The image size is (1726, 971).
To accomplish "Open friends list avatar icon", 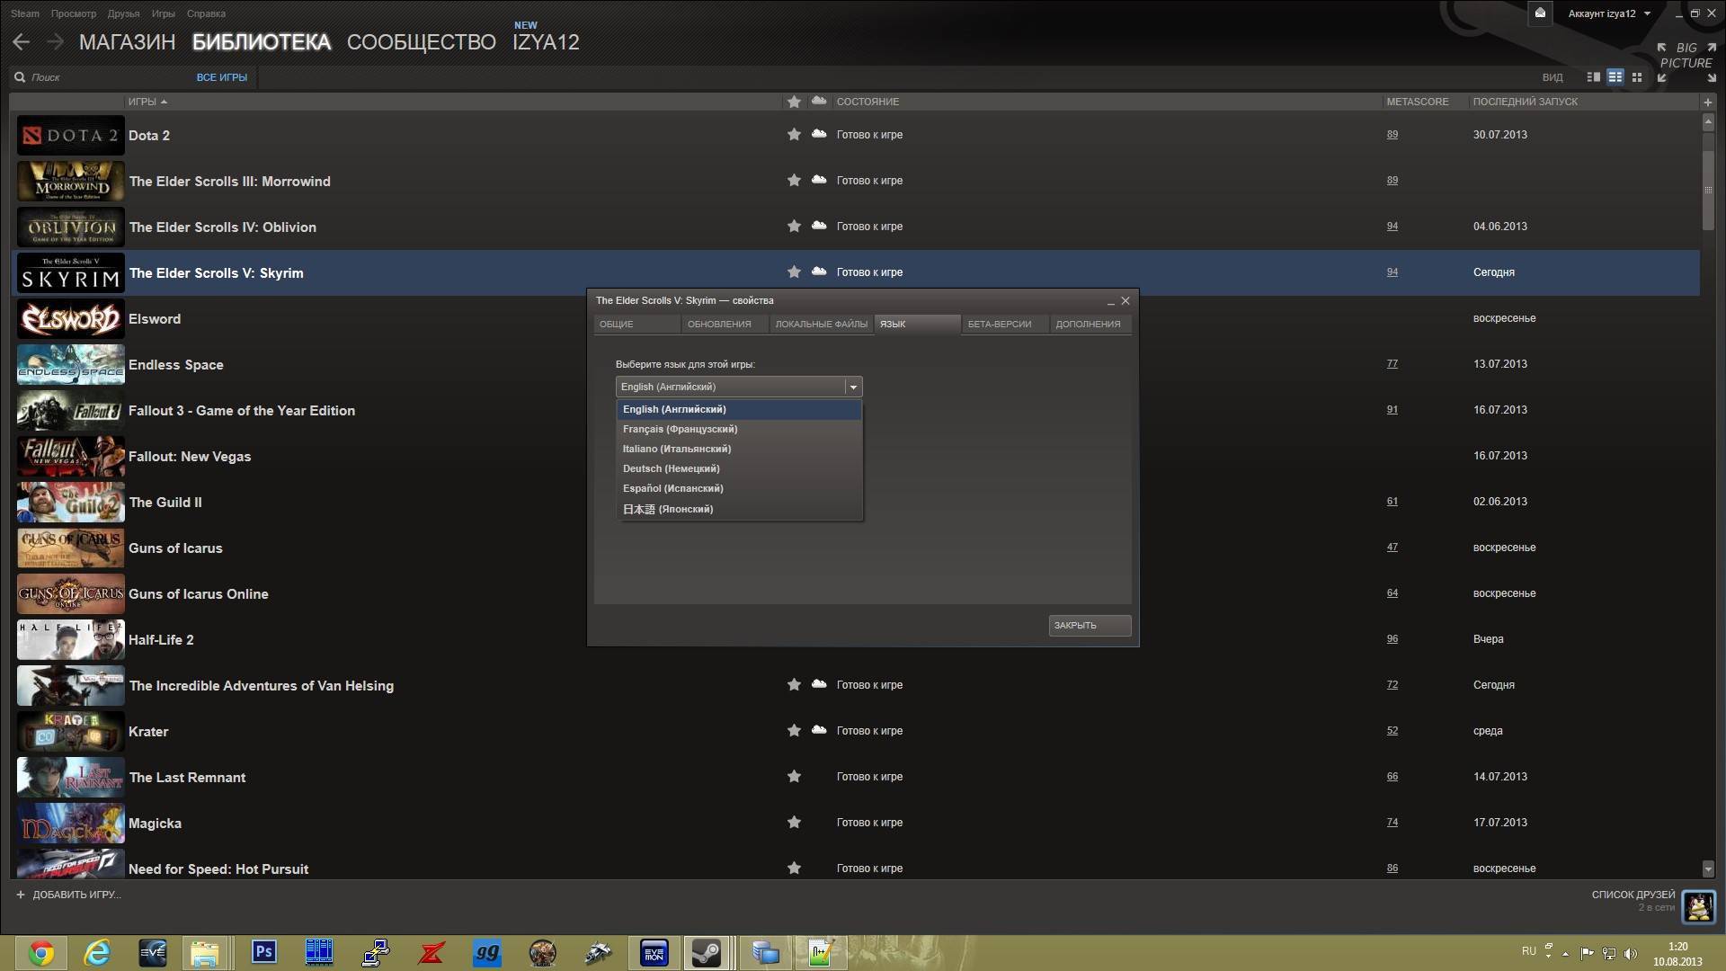I will click(x=1698, y=906).
